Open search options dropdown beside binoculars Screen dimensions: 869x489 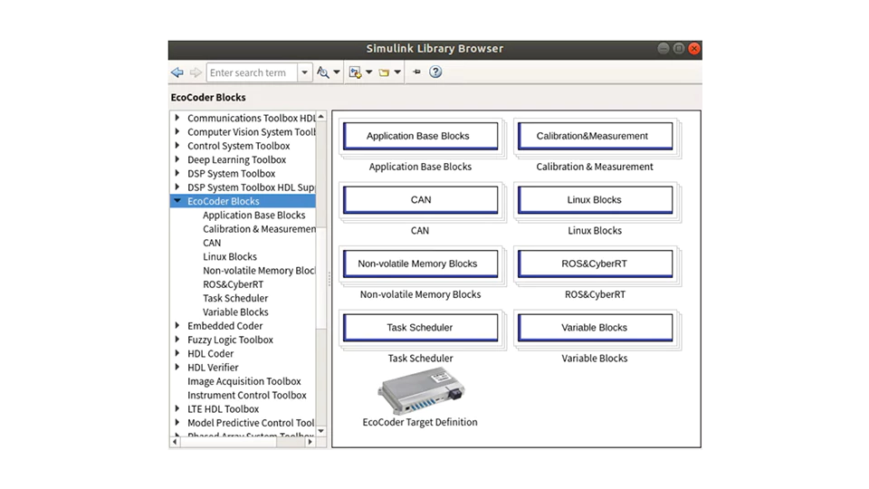click(x=337, y=72)
